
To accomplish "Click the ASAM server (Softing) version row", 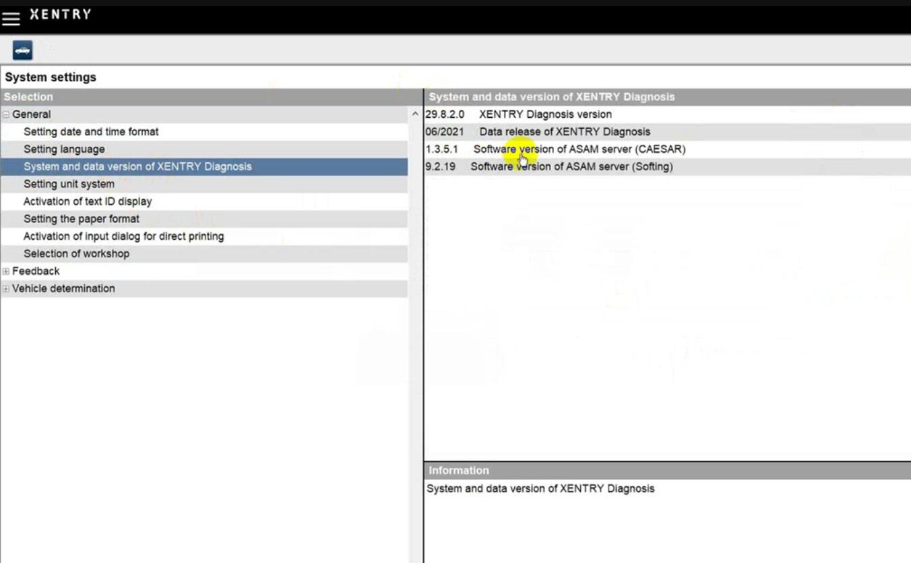I will pos(667,167).
